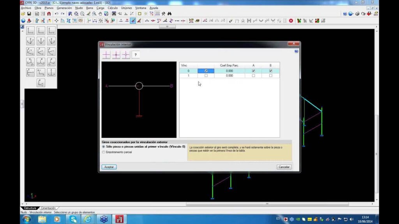The height and width of the screenshot is (224, 399).
Task: Open the Cálculo menu
Action: pyautogui.click(x=113, y=8)
